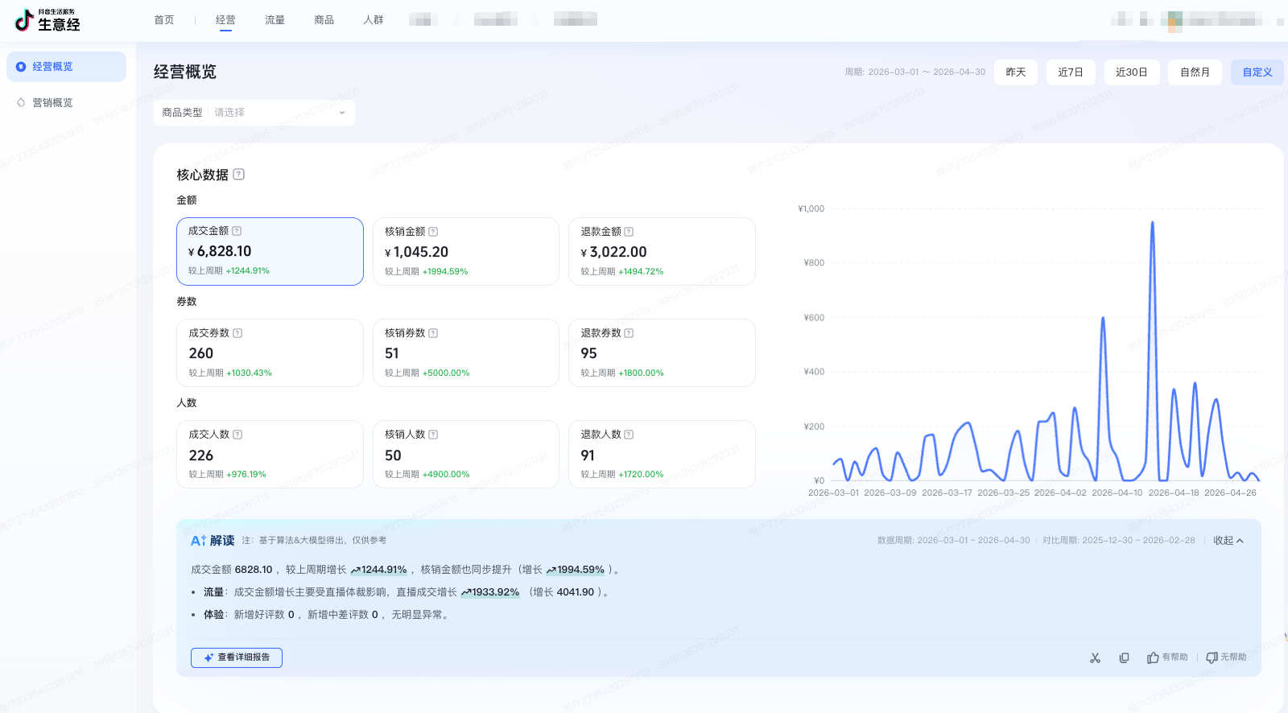Viewport: 1288px width, 713px height.
Task: Expand the 商品类型 dropdown
Action: click(254, 113)
